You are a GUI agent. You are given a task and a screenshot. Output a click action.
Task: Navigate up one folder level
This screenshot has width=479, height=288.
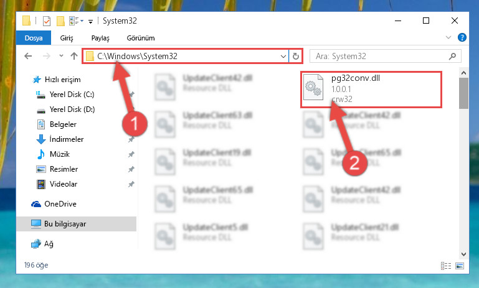pos(74,56)
